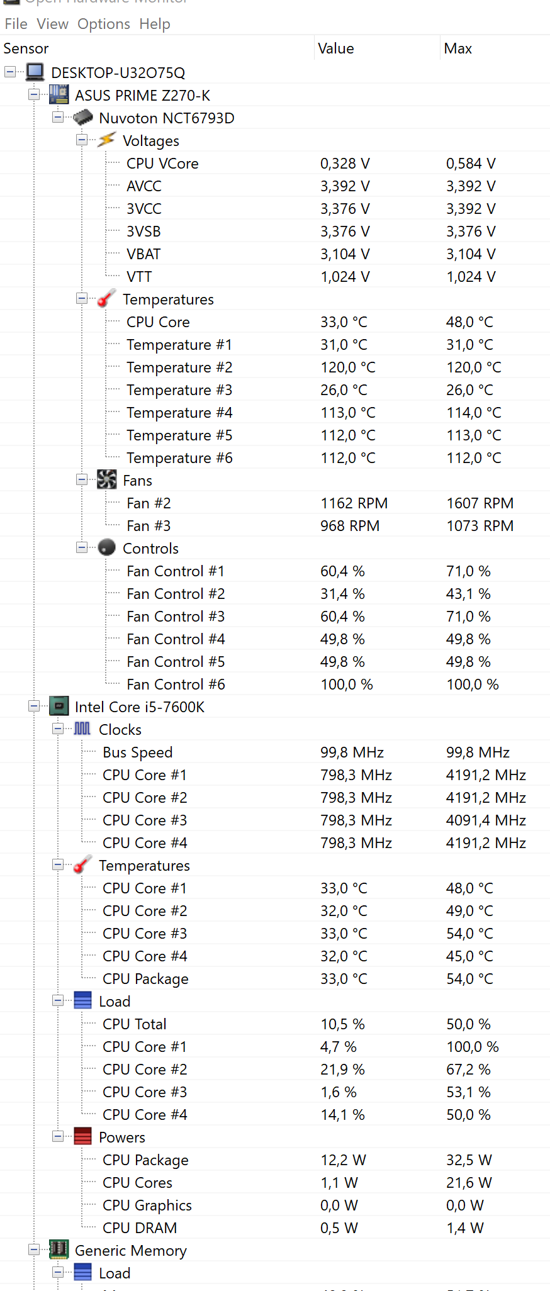Open the File menu
The height and width of the screenshot is (1291, 550).
click(x=16, y=24)
